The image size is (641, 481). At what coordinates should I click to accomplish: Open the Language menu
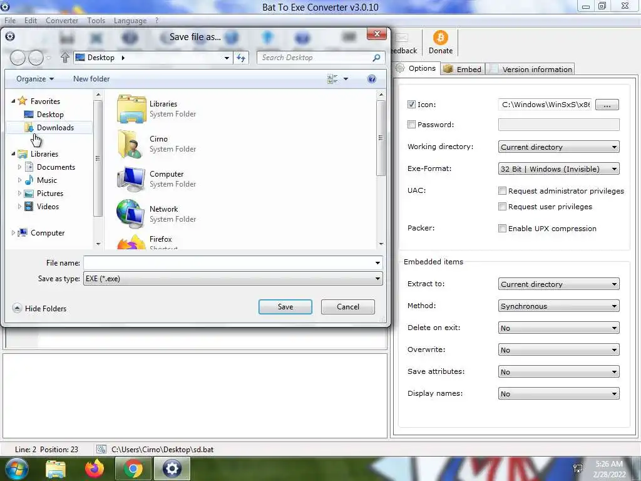pos(130,21)
